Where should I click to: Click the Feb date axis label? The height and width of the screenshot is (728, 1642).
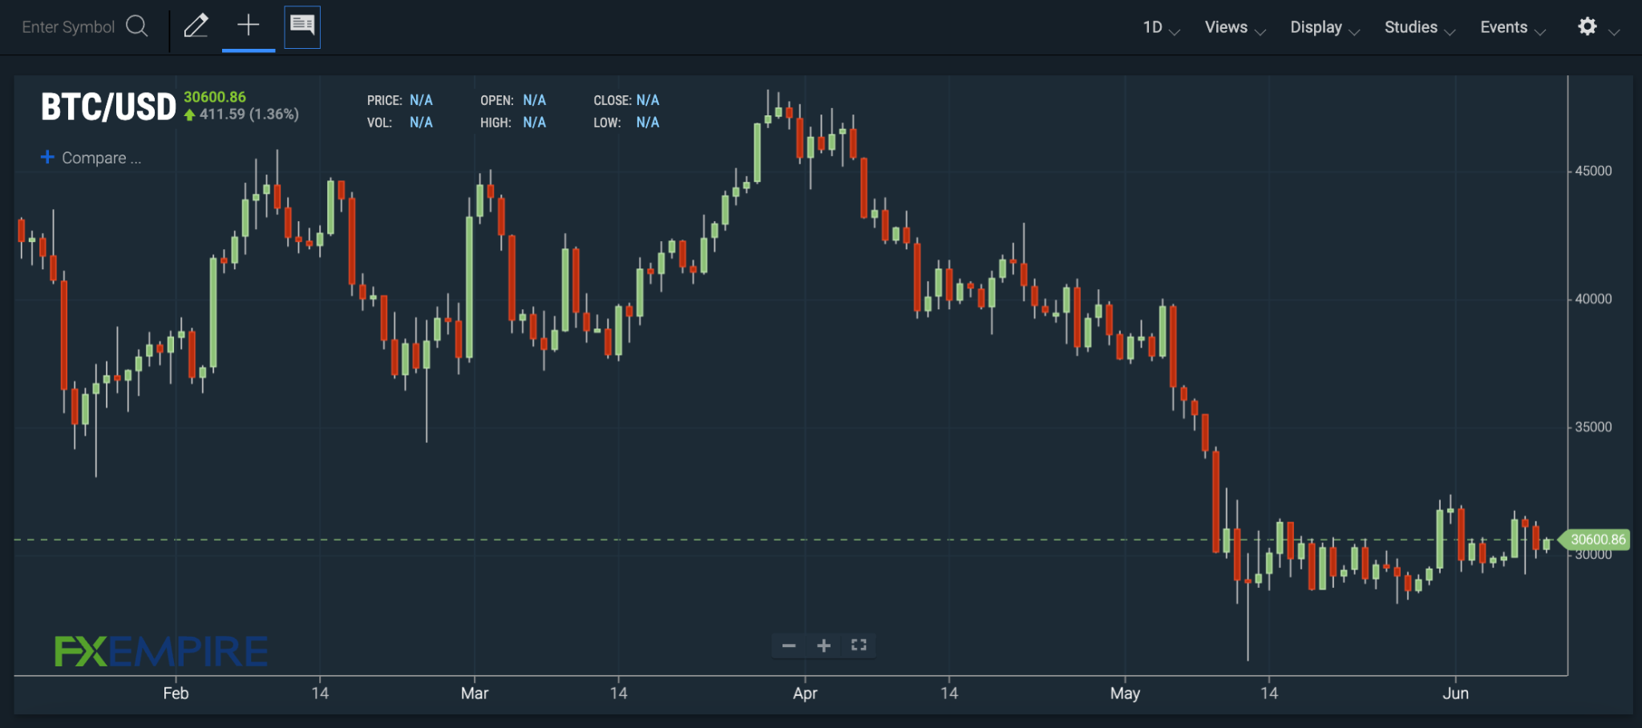point(176,694)
